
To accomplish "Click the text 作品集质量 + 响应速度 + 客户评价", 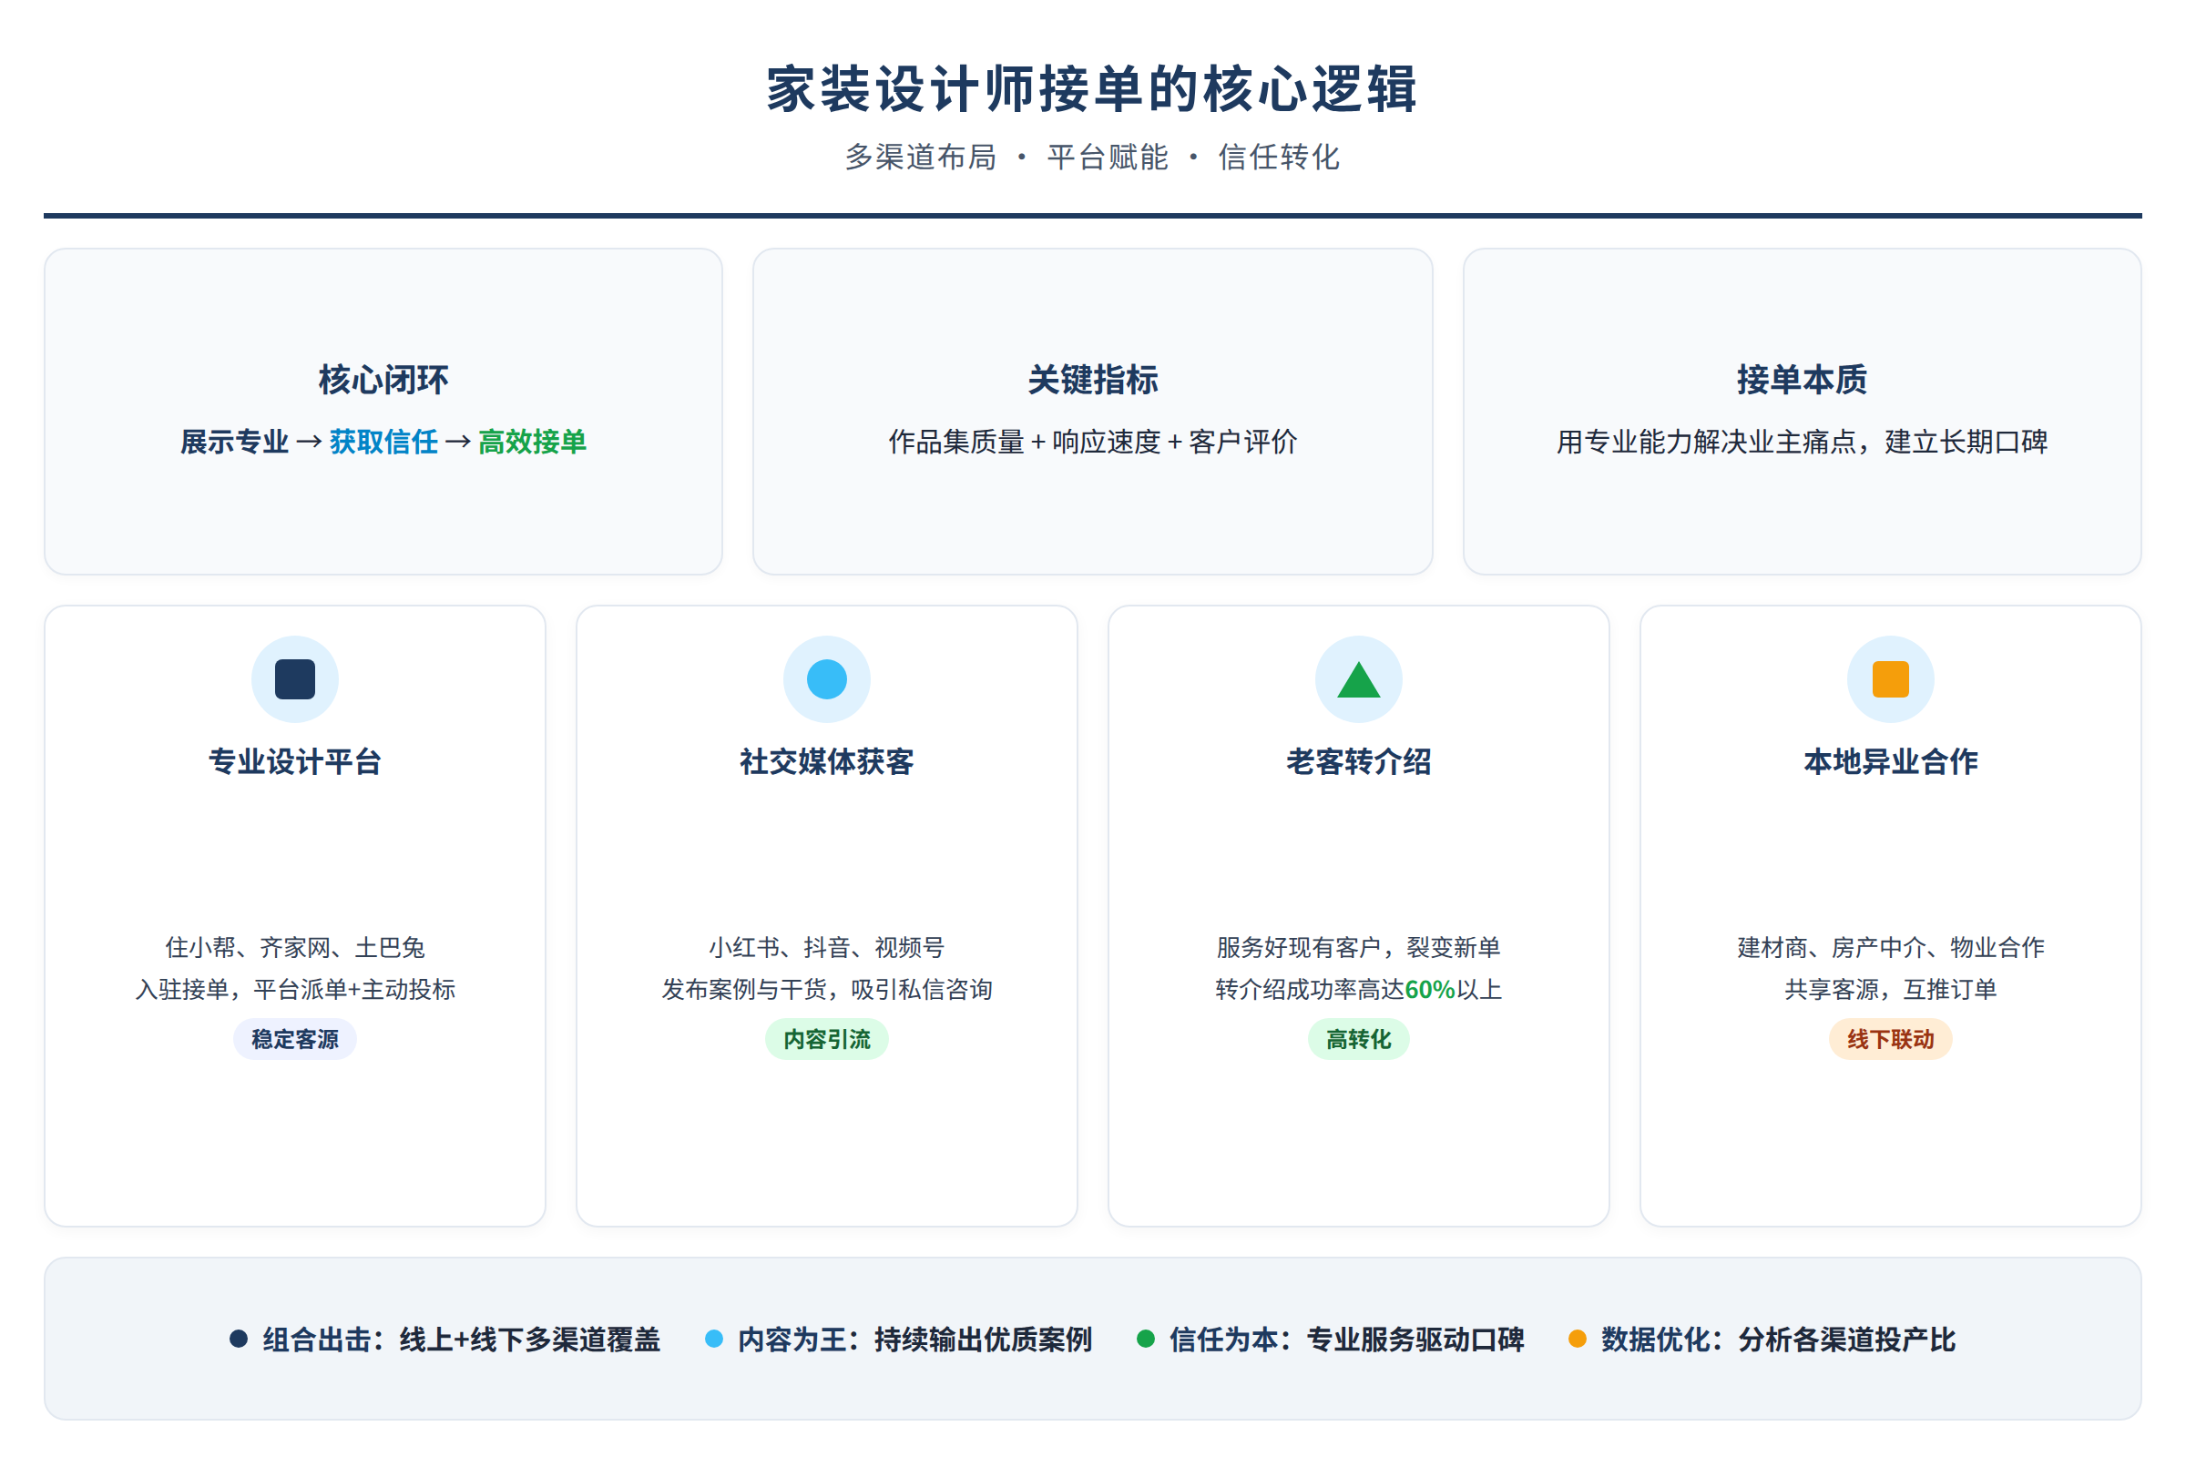I will point(1092,442).
